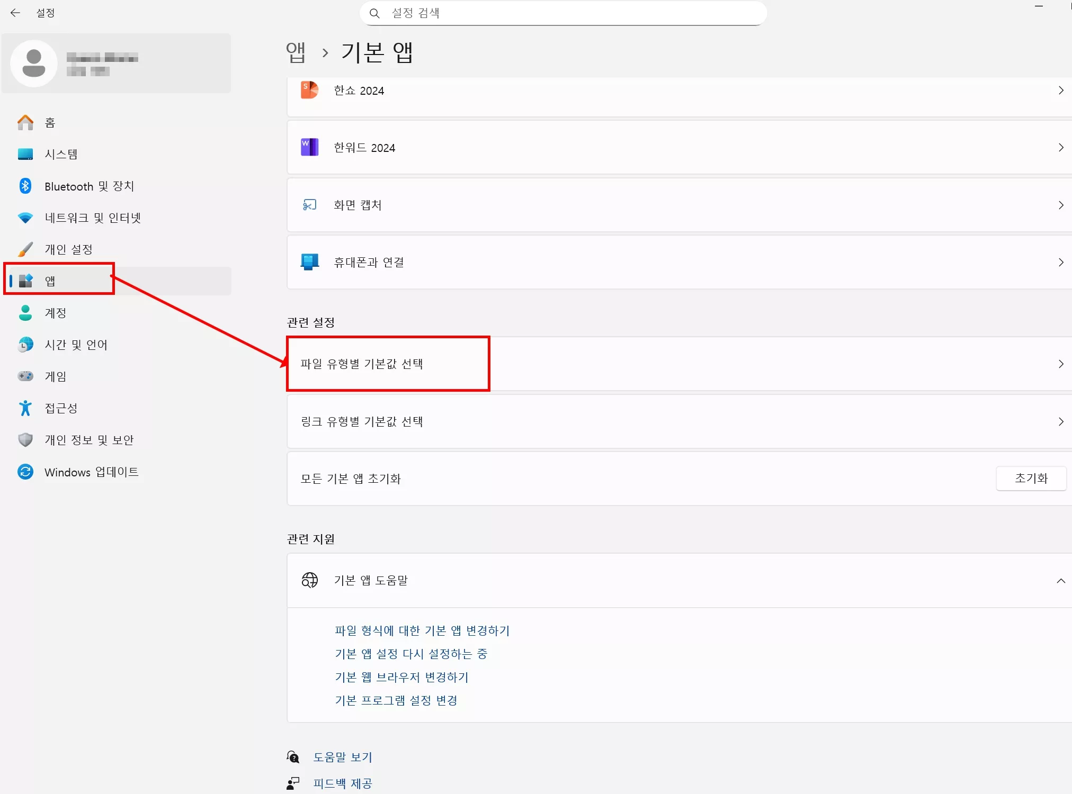The width and height of the screenshot is (1072, 794).
Task: Collapse the 기본 앱 도움말 section
Action: (x=1061, y=581)
